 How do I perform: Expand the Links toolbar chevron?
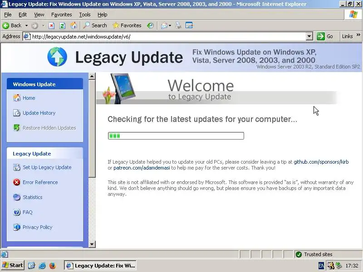[x=358, y=35]
